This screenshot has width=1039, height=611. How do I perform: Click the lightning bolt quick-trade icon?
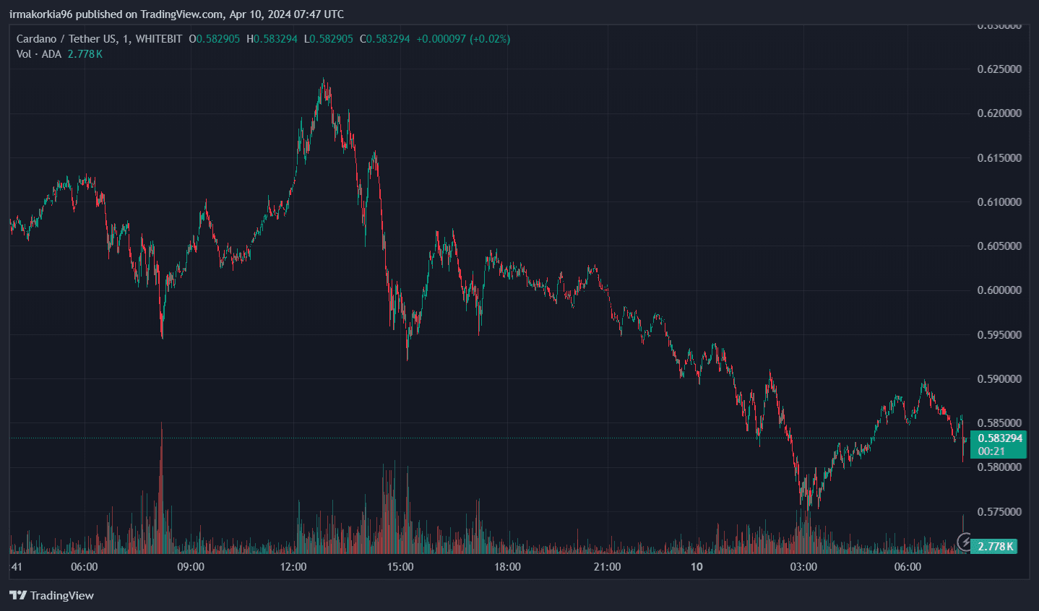pyautogui.click(x=966, y=542)
